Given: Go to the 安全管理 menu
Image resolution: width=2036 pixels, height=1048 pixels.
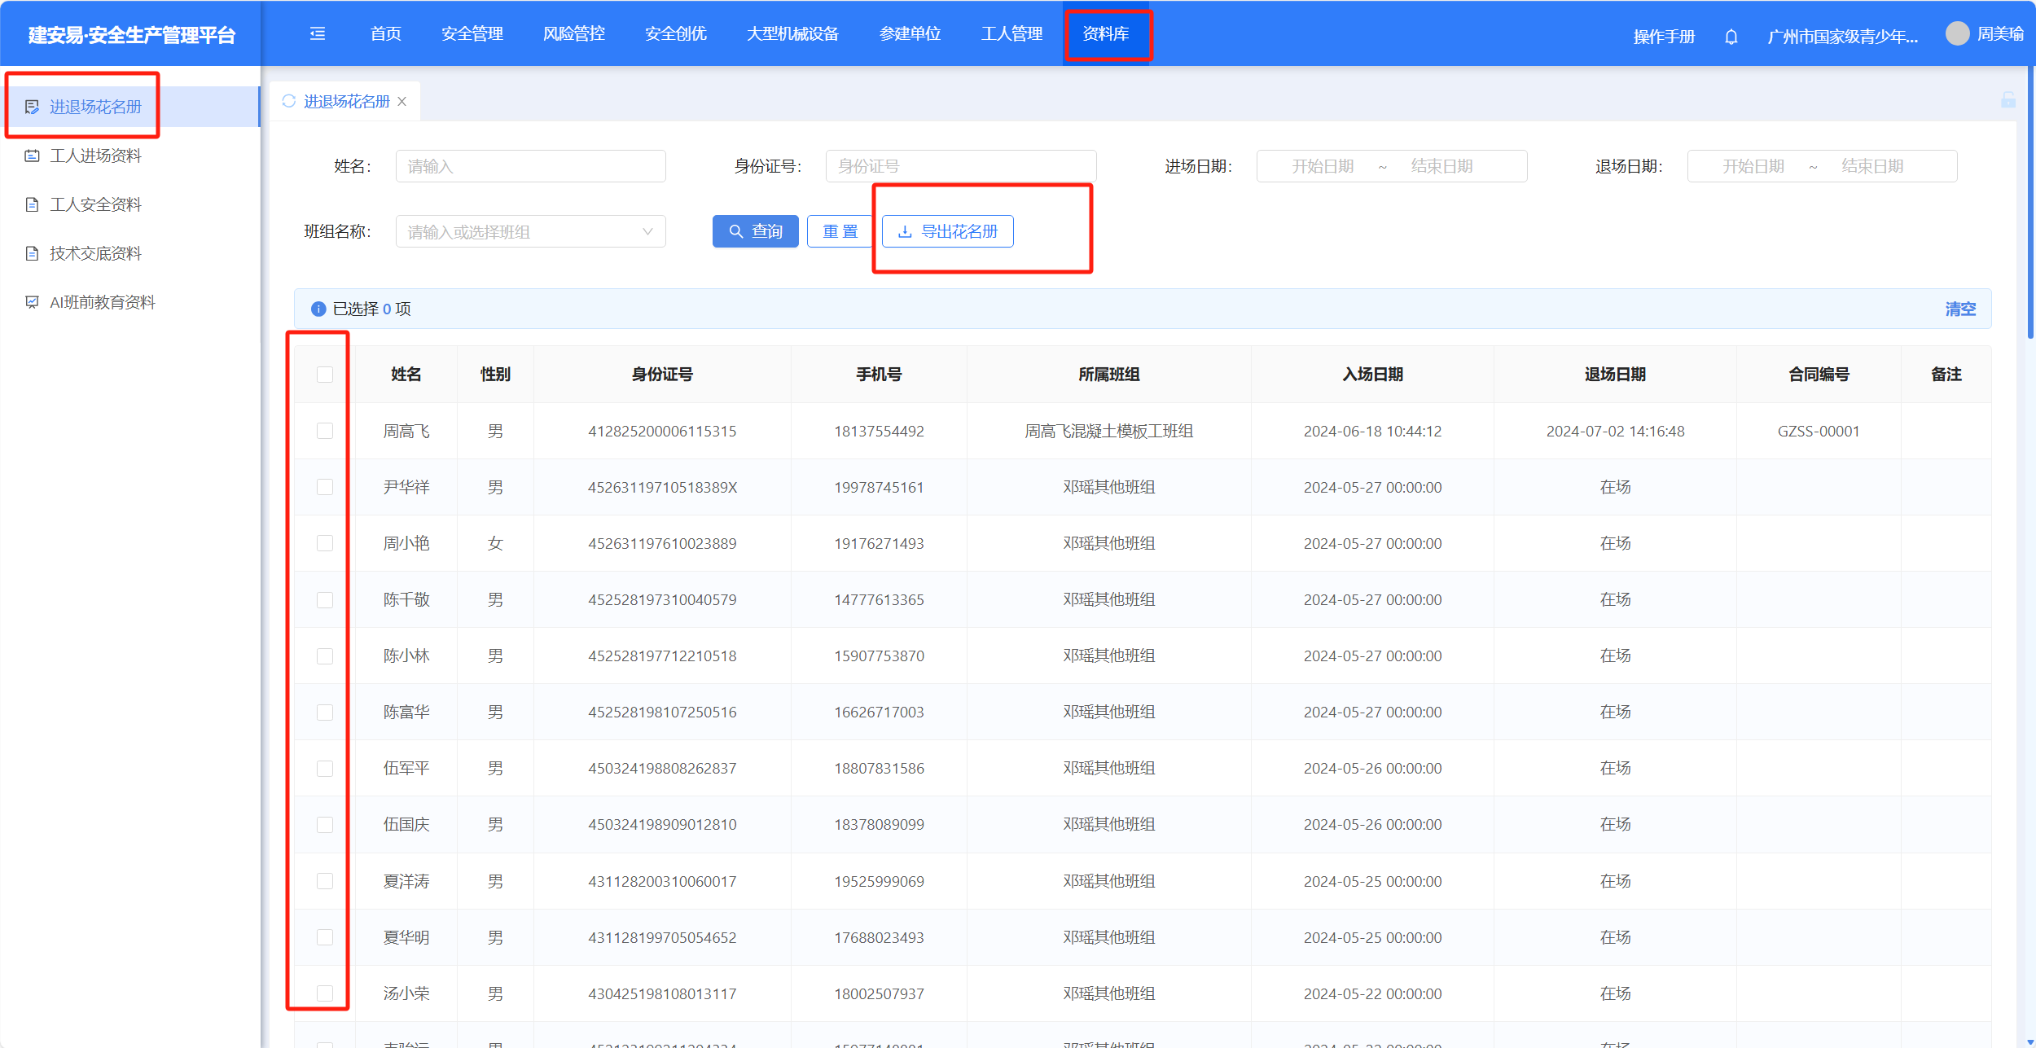Looking at the screenshot, I should click(472, 33).
